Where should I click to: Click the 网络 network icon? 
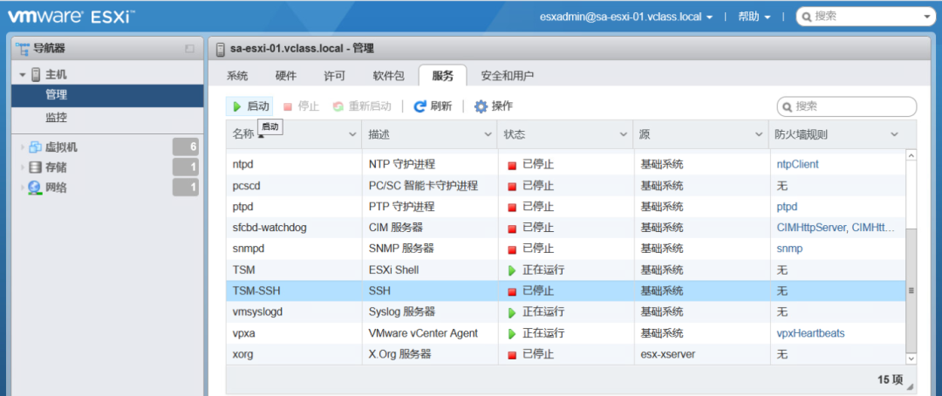(36, 188)
